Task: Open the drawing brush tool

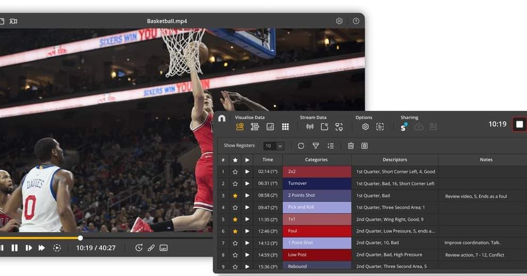Action: tap(151, 248)
